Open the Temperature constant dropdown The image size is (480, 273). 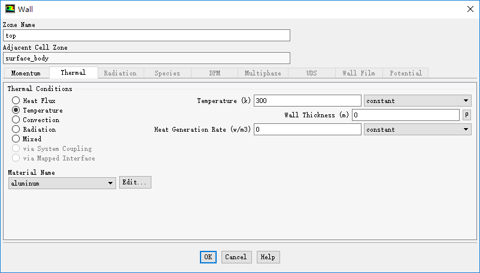(417, 101)
